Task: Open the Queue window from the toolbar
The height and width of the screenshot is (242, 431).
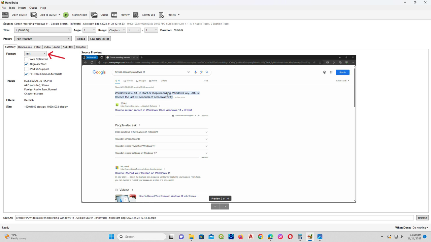Action: pyautogui.click(x=99, y=15)
